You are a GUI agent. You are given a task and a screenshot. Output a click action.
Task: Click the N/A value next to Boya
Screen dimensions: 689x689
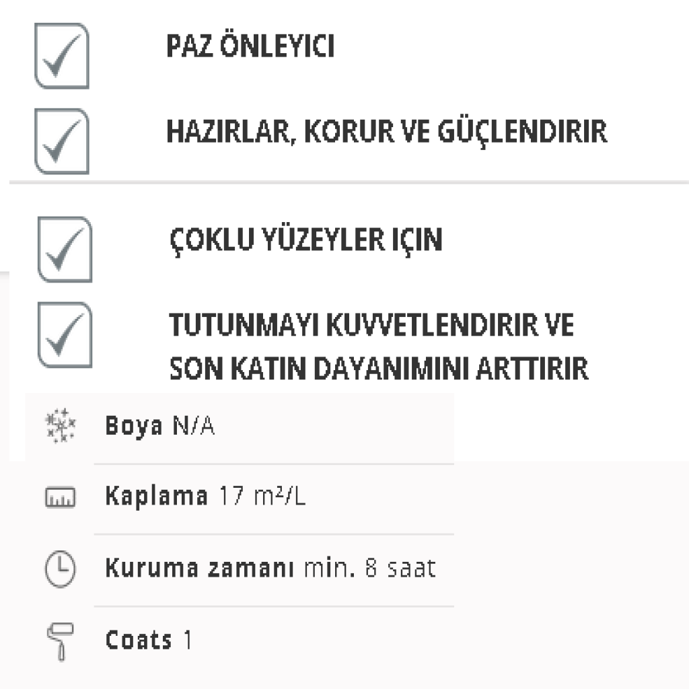point(194,425)
